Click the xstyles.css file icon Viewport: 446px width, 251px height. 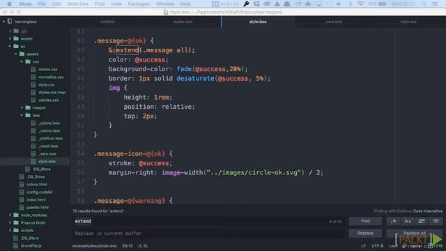point(33,100)
